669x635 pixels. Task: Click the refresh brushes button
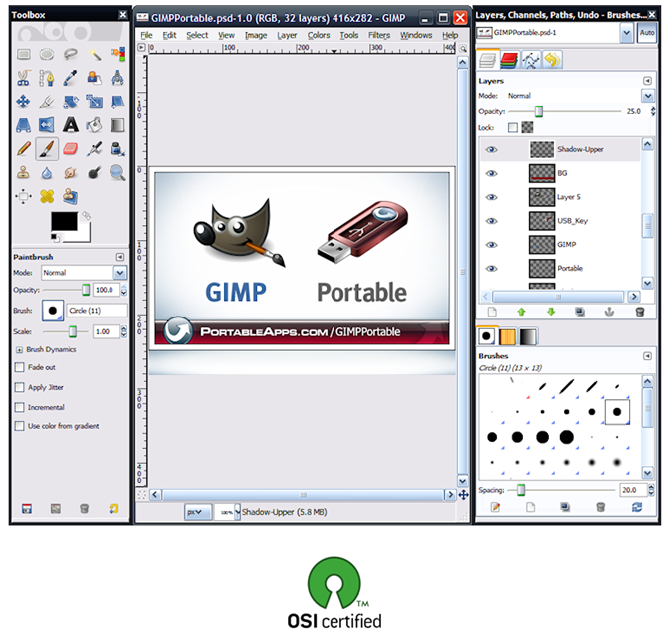[637, 507]
